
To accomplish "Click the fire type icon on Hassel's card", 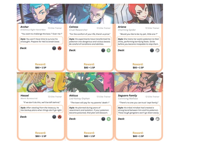I will click(60, 117).
